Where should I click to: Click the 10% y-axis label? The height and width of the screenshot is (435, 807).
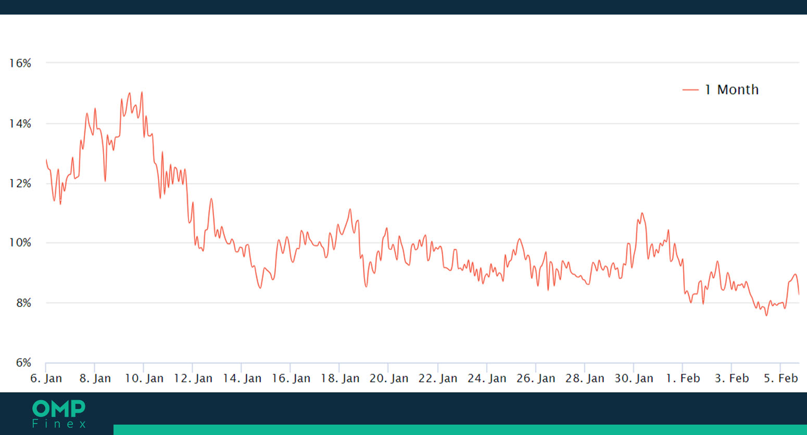[x=20, y=243]
